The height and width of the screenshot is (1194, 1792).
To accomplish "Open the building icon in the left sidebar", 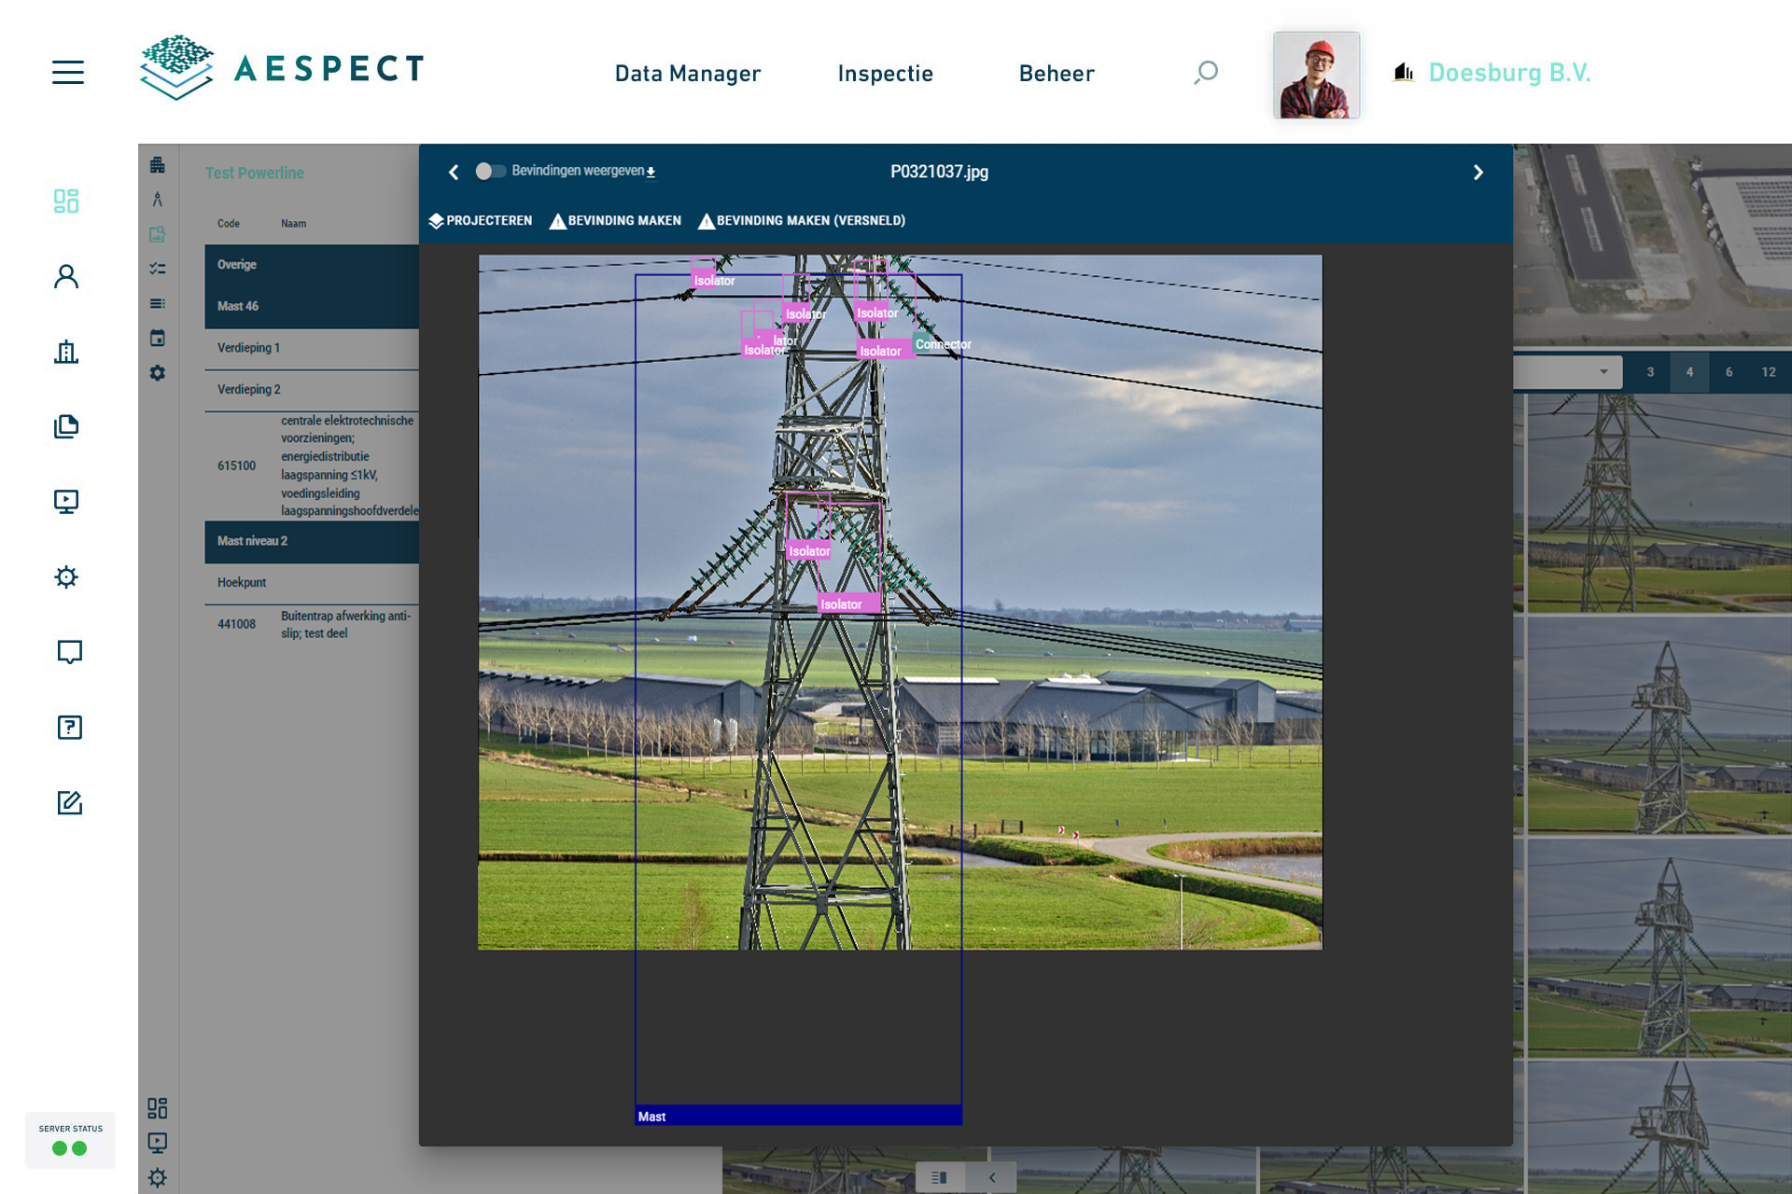I will (66, 352).
